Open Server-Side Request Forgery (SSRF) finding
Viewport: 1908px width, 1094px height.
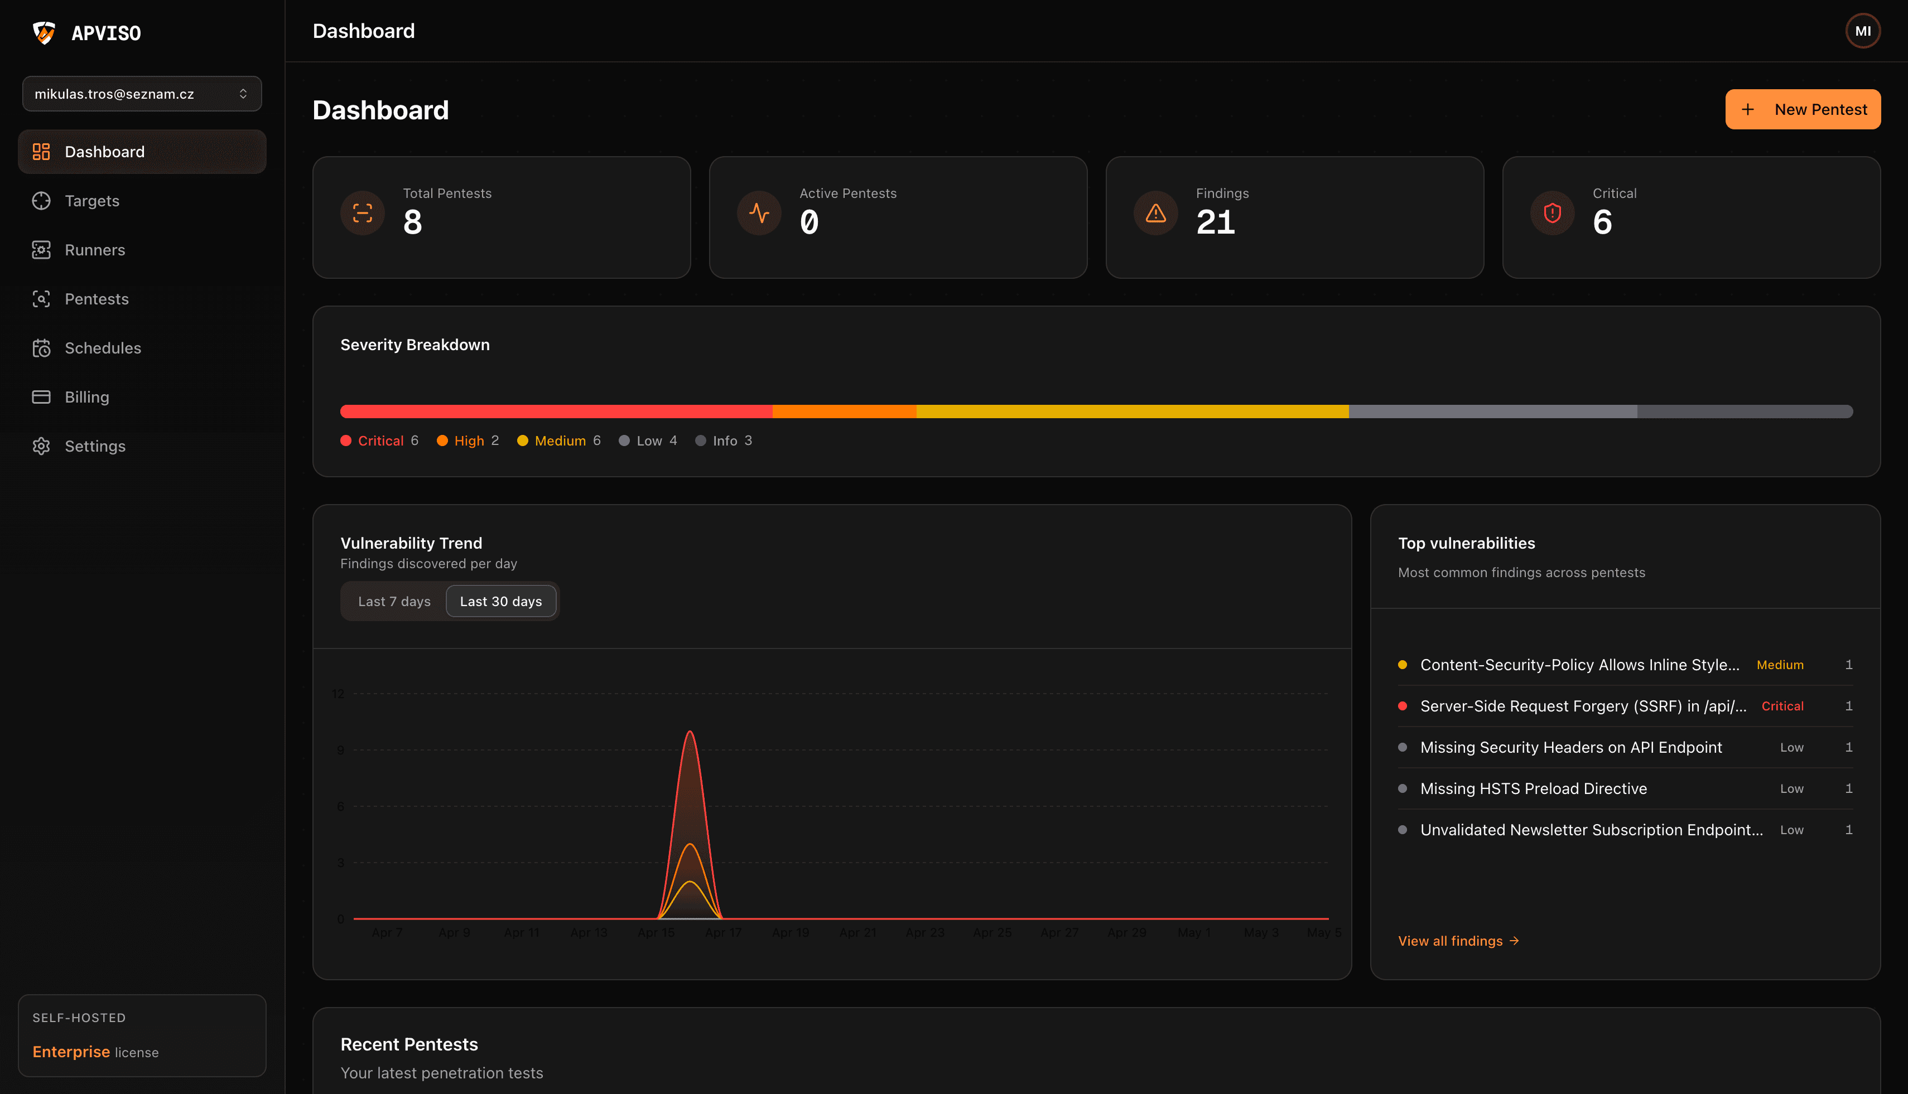(x=1625, y=705)
